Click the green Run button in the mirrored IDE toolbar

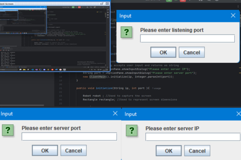pos(73,7)
